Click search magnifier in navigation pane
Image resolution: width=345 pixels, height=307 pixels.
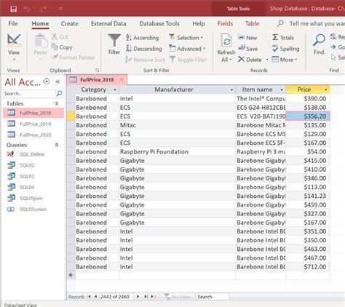point(59,94)
